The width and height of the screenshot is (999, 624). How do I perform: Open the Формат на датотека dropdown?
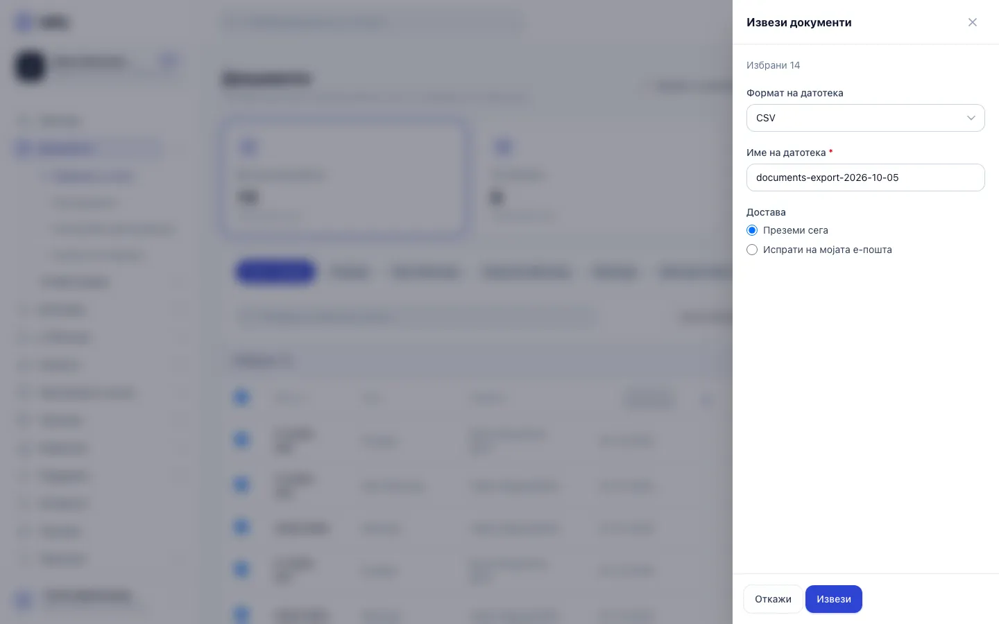(x=866, y=118)
